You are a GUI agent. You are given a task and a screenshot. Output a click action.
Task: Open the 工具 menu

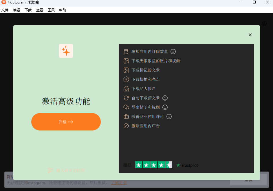[51, 10]
